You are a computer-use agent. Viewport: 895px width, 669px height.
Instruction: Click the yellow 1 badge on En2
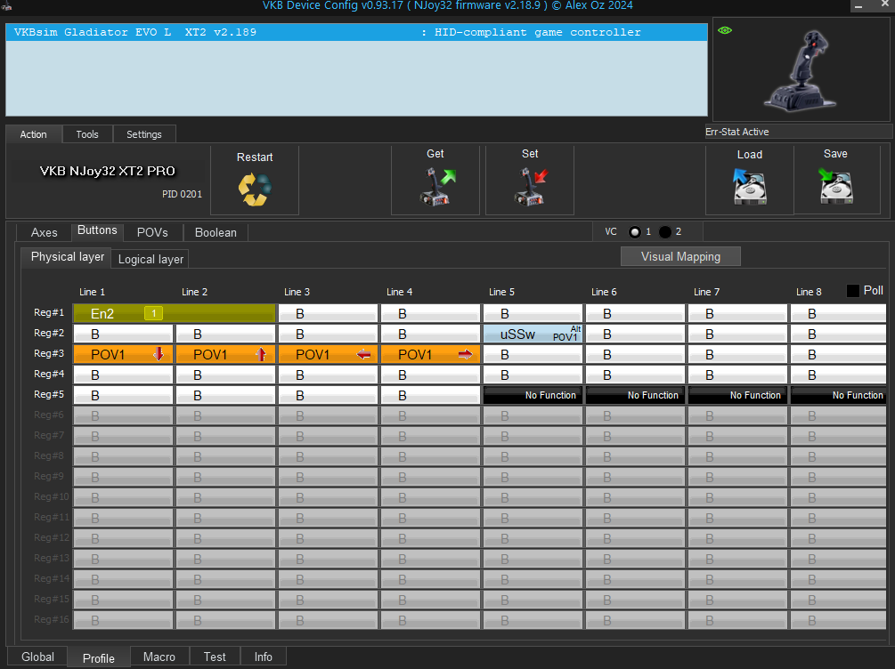tap(153, 313)
